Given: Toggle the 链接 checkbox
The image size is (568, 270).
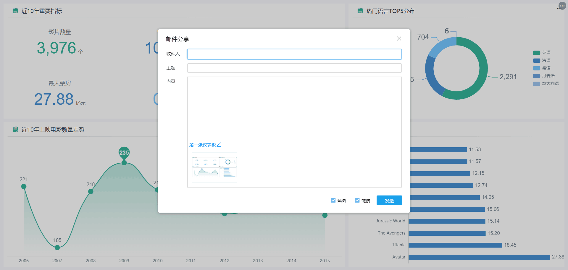Looking at the screenshot, I should (357, 201).
